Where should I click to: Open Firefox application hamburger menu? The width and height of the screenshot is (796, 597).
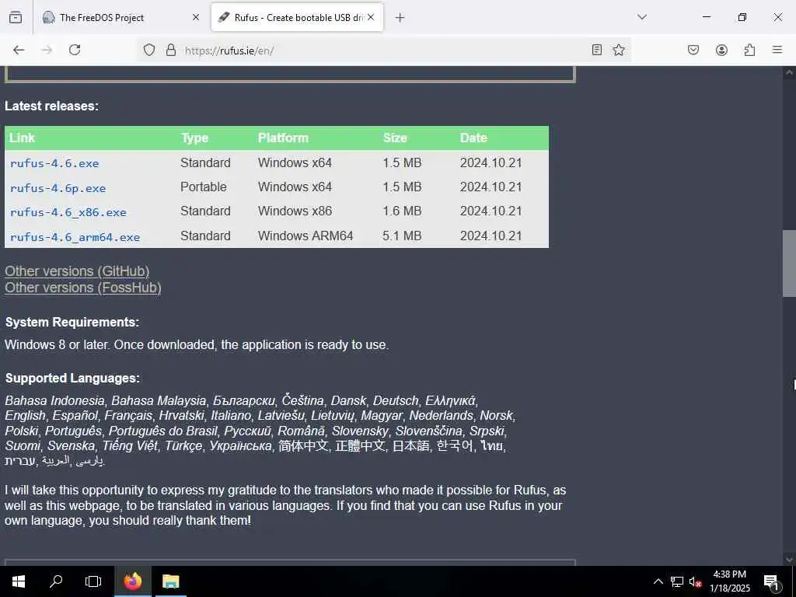[x=777, y=50]
